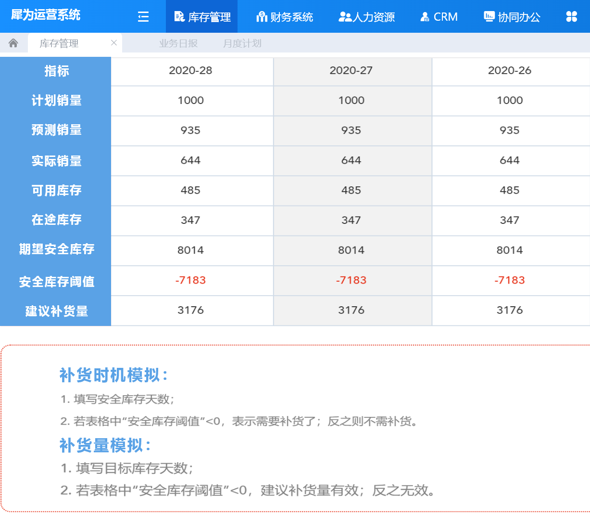Click the sidebar collapse hamburger icon
The image size is (590, 520).
coord(143,17)
